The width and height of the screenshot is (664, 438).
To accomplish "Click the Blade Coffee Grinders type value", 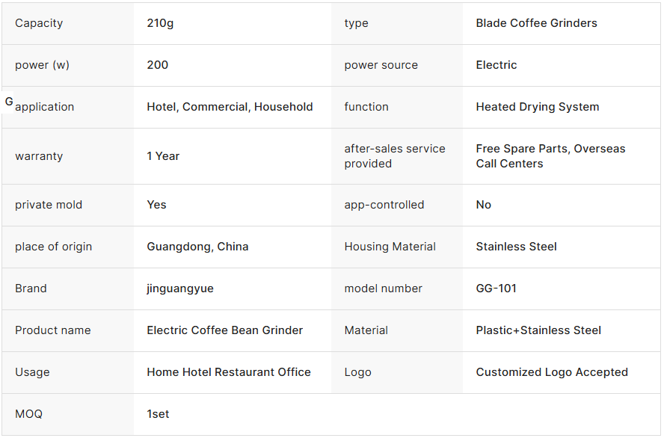I will [536, 23].
